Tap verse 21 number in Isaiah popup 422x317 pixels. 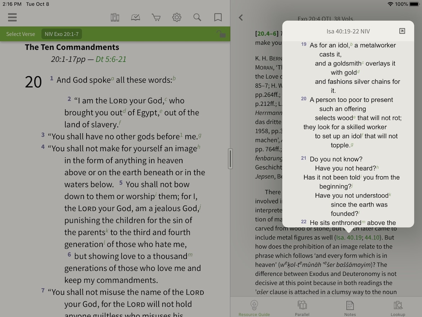304,158
